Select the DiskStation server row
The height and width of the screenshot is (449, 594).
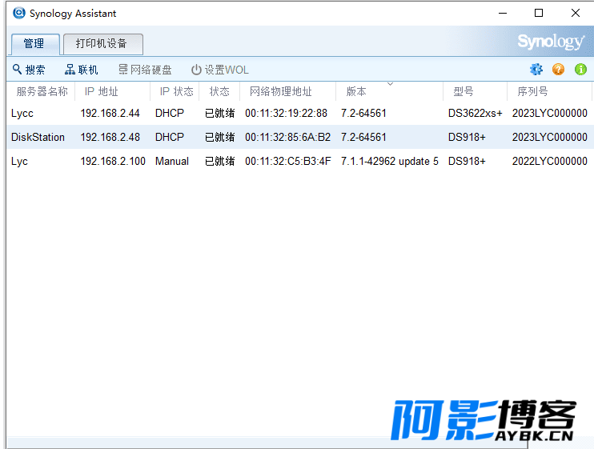click(x=300, y=137)
